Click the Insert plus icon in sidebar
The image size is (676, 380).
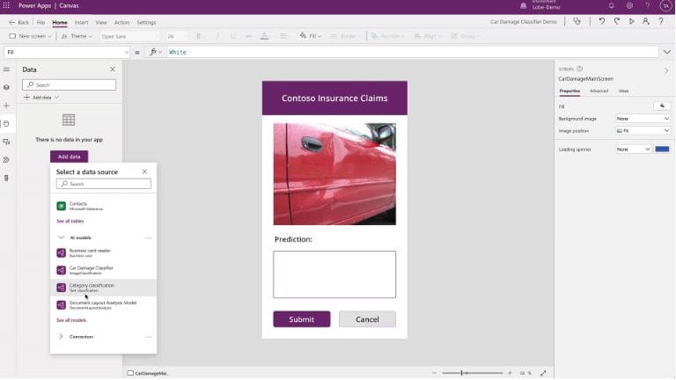[6, 106]
